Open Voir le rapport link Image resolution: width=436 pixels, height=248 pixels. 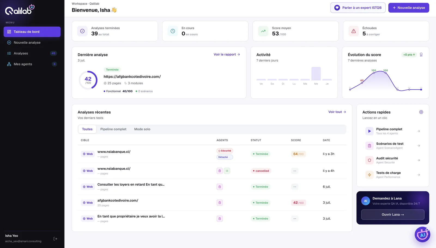(x=227, y=55)
